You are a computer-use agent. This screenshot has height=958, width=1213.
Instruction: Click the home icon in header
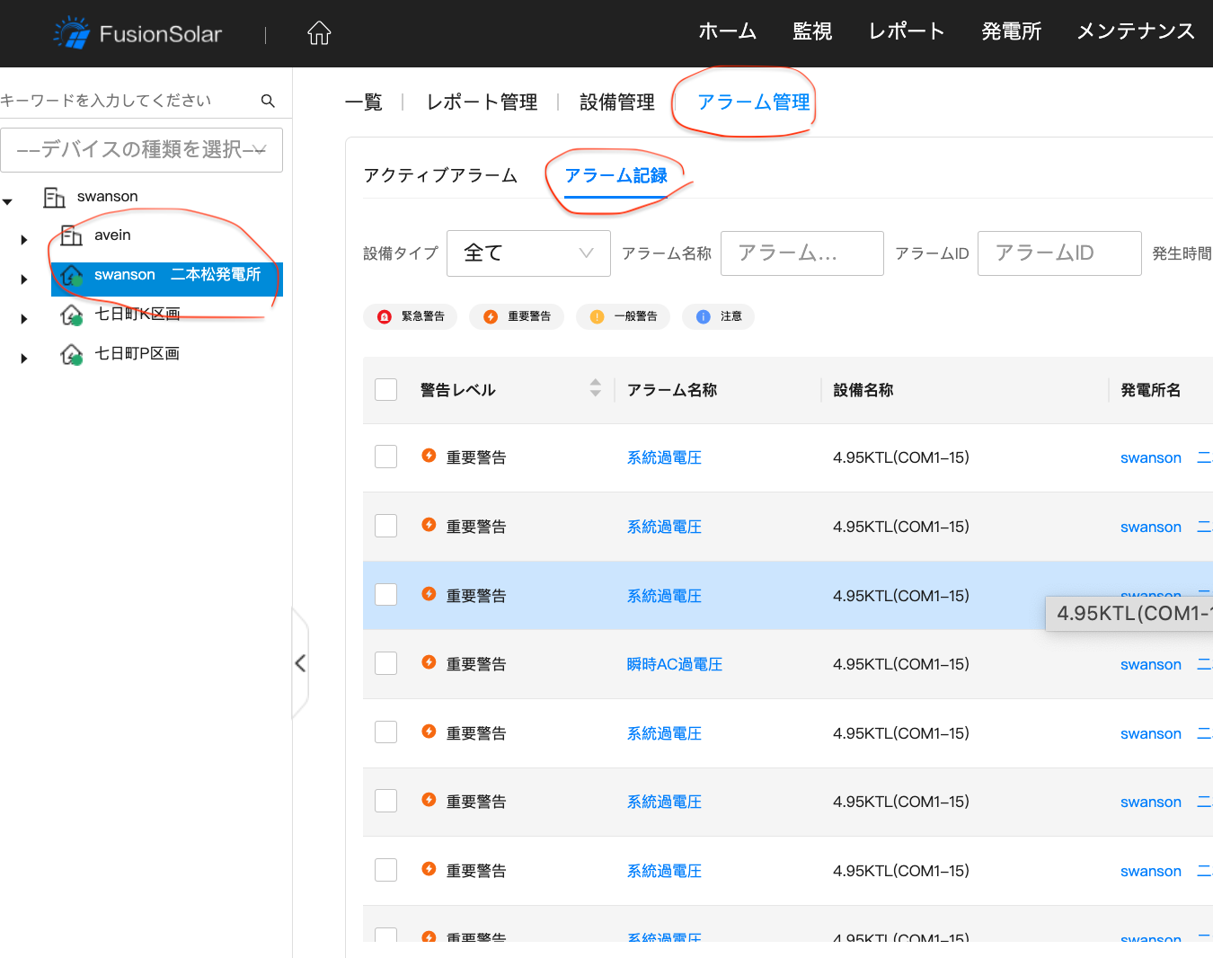[x=319, y=33]
